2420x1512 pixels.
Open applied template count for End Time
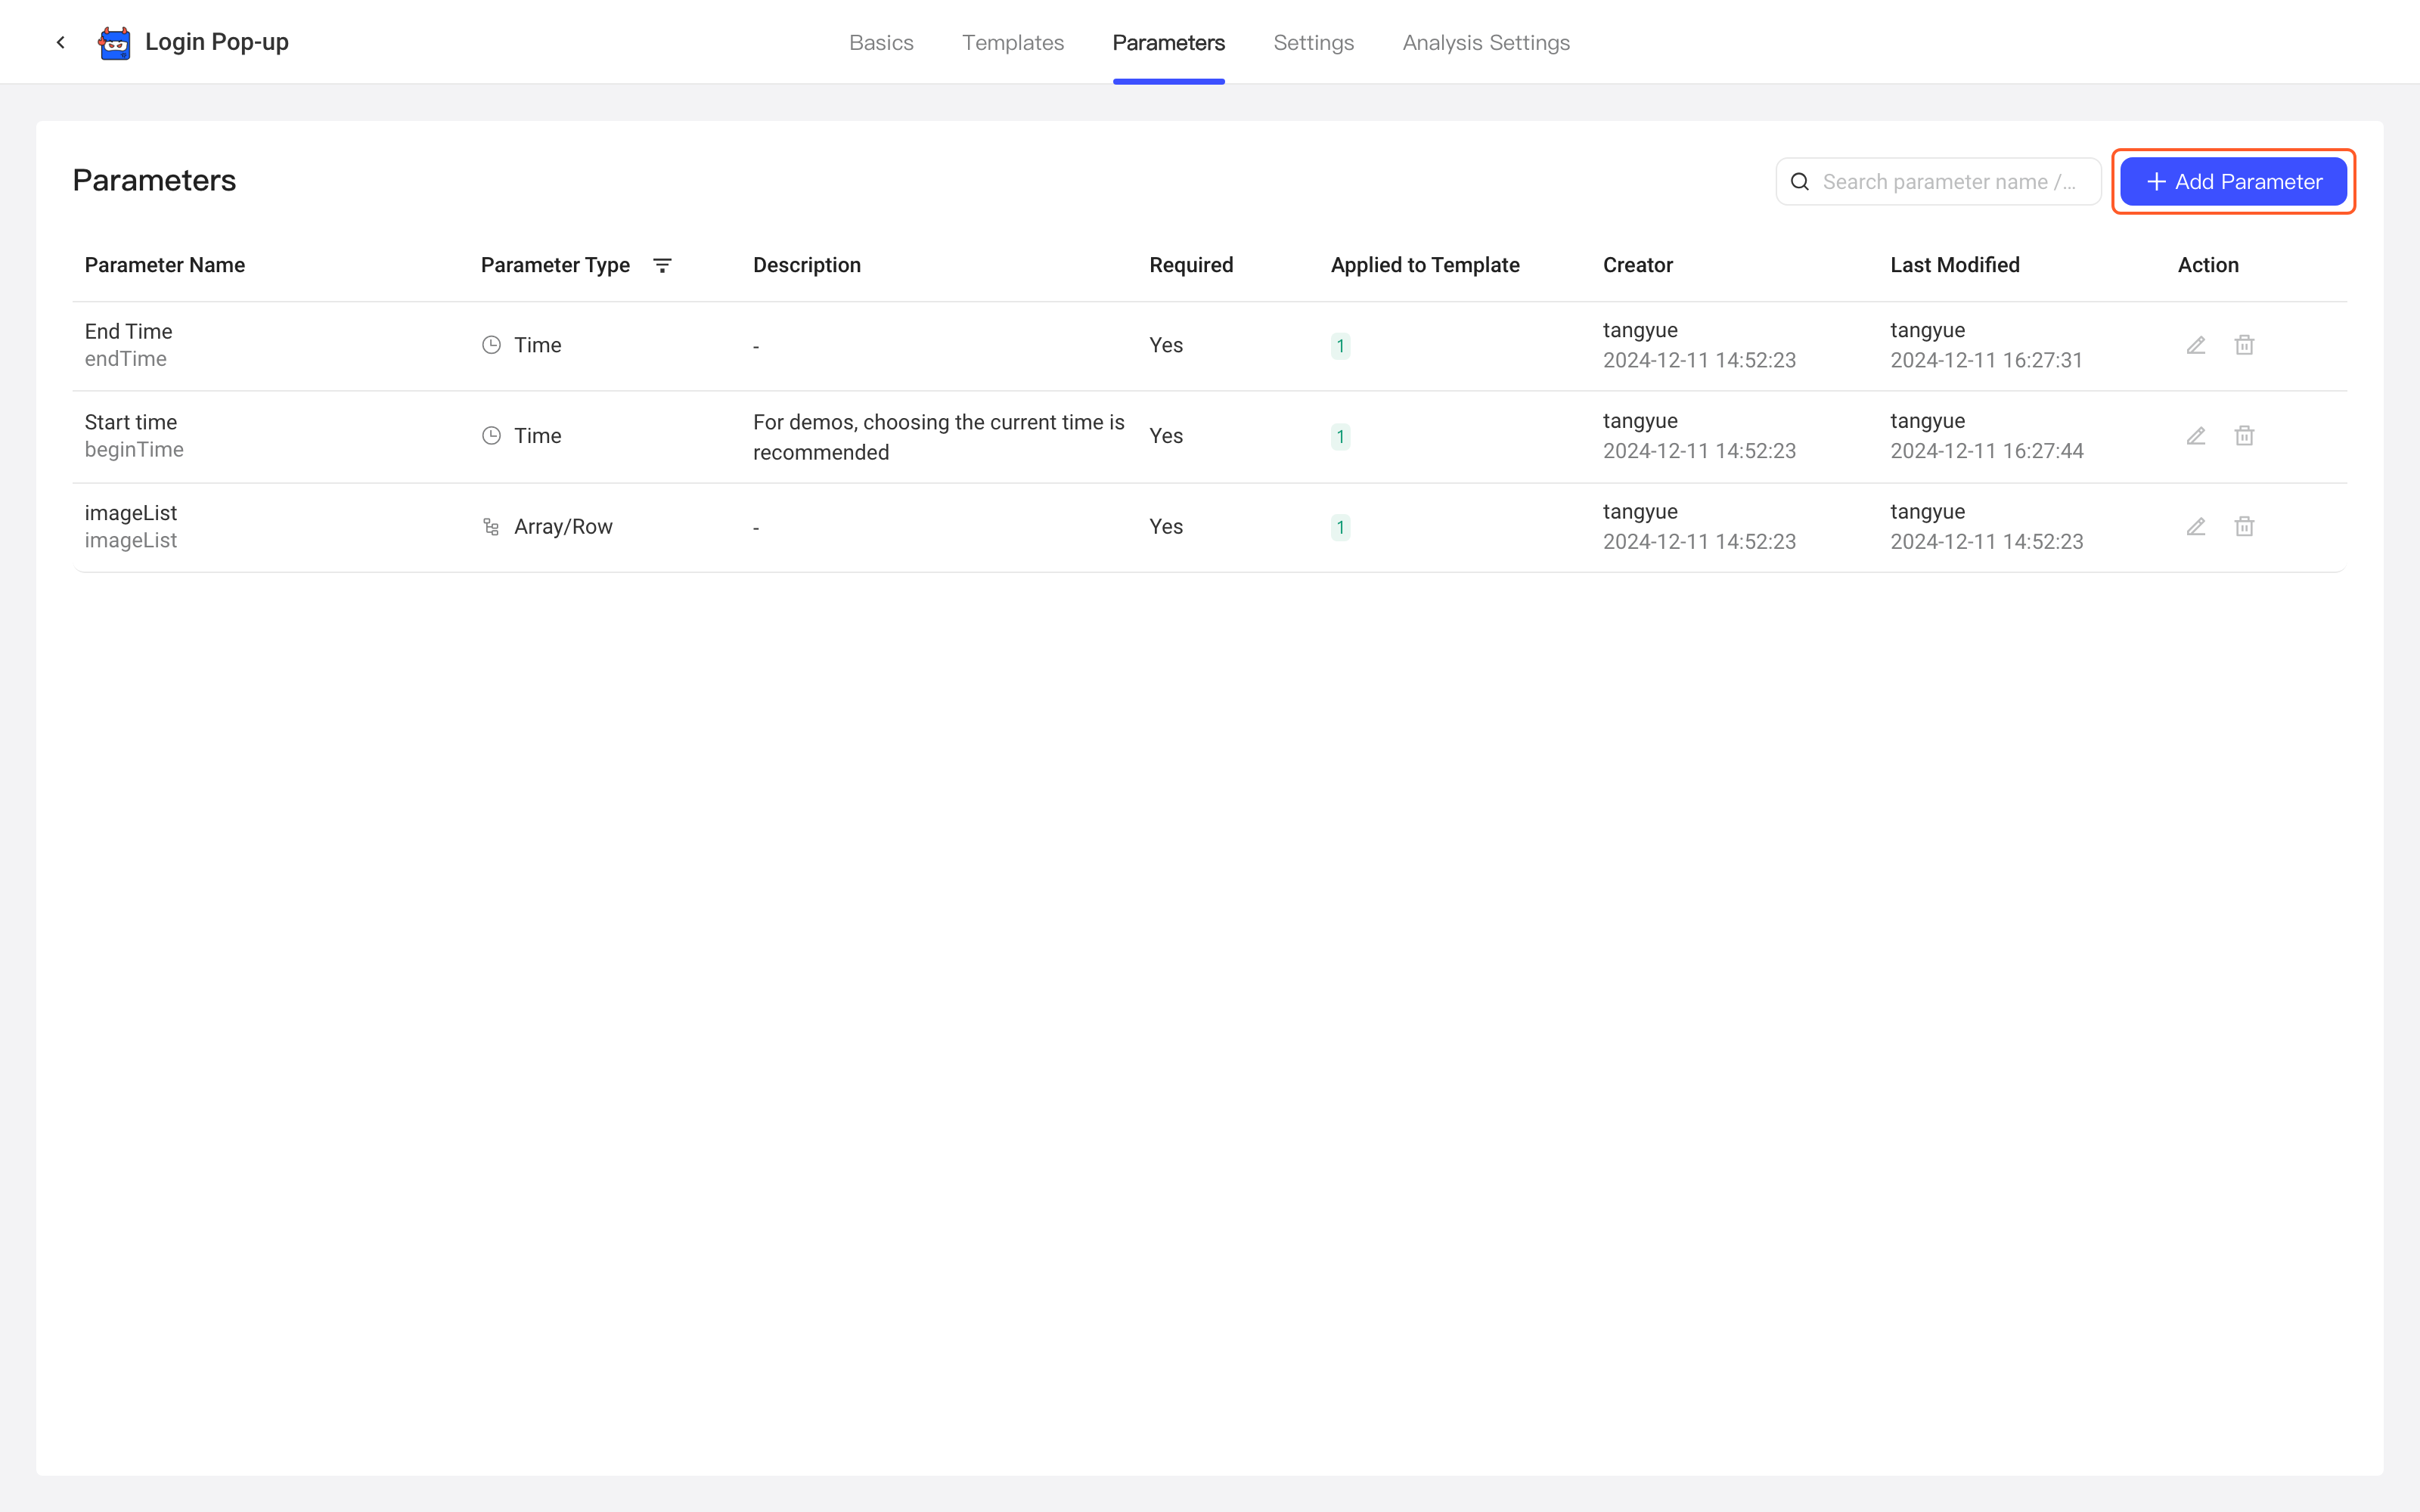point(1340,346)
